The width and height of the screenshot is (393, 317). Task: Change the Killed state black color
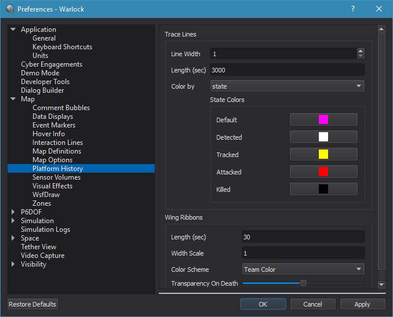coord(323,189)
